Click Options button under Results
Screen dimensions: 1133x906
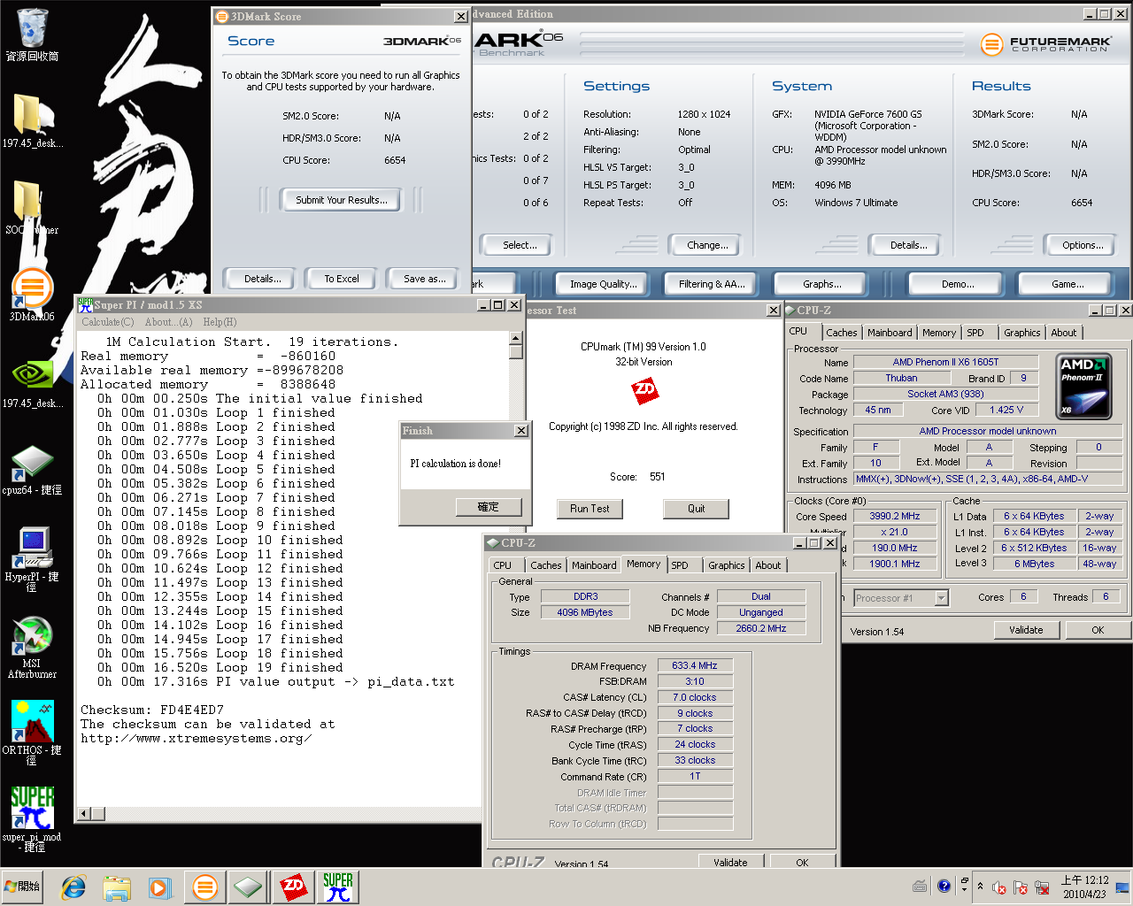1083,245
